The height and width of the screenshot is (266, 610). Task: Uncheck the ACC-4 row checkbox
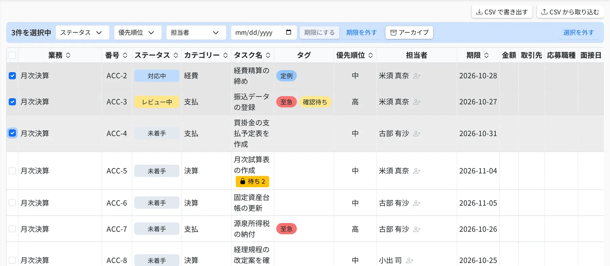(x=12, y=133)
